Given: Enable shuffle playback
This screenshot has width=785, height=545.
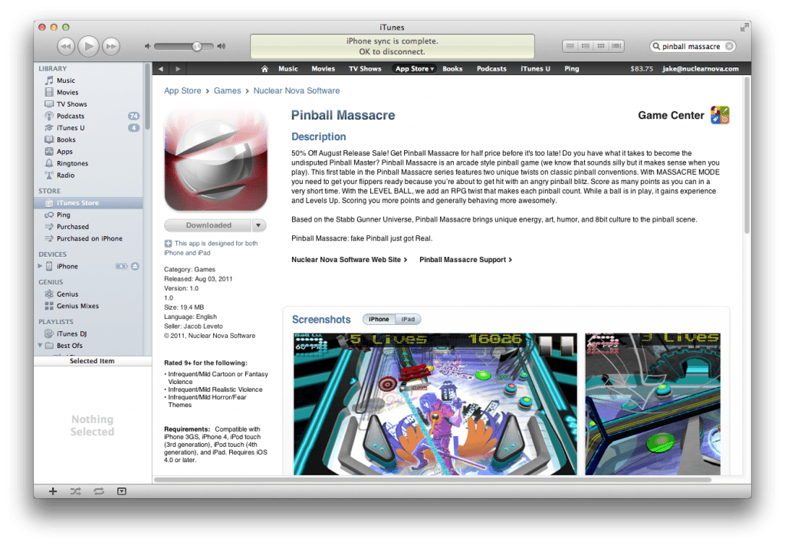Looking at the screenshot, I should coord(75,491).
